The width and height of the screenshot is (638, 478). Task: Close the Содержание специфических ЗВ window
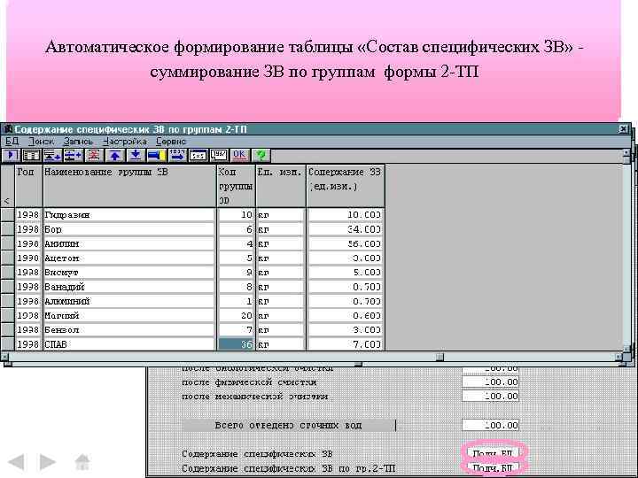pos(623,129)
